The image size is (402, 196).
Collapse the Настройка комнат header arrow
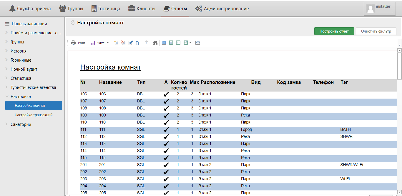click(73, 23)
